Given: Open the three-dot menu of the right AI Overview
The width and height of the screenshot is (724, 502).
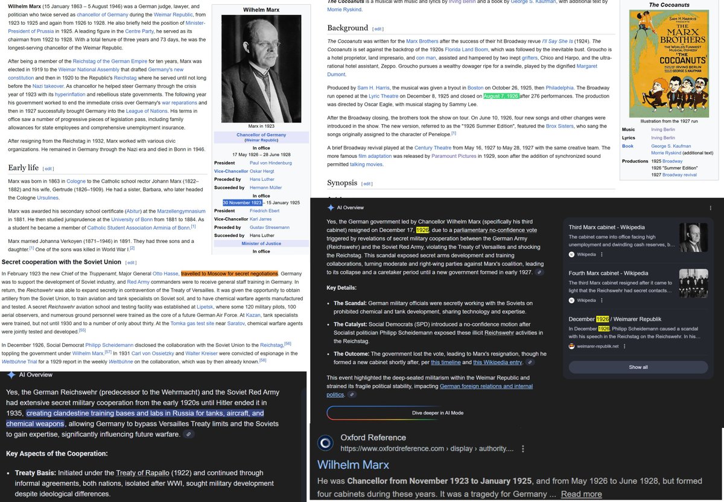Looking at the screenshot, I should tap(710, 208).
